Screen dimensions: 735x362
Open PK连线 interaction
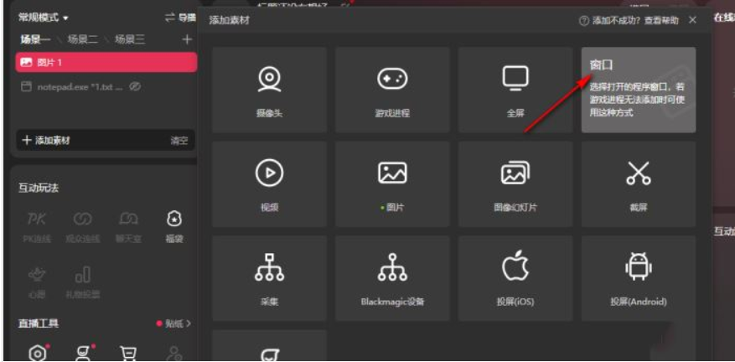pos(37,226)
